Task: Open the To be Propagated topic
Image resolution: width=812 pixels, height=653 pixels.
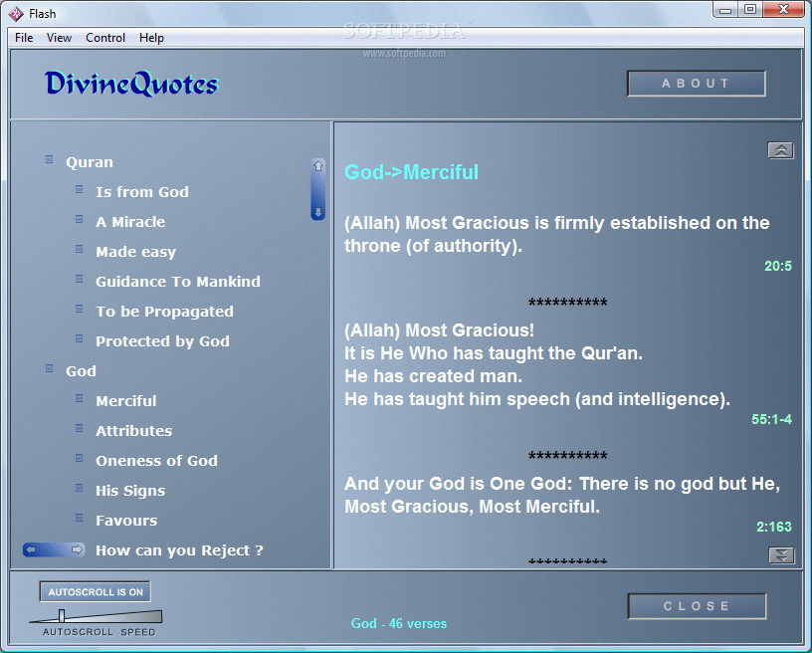Action: 164,312
